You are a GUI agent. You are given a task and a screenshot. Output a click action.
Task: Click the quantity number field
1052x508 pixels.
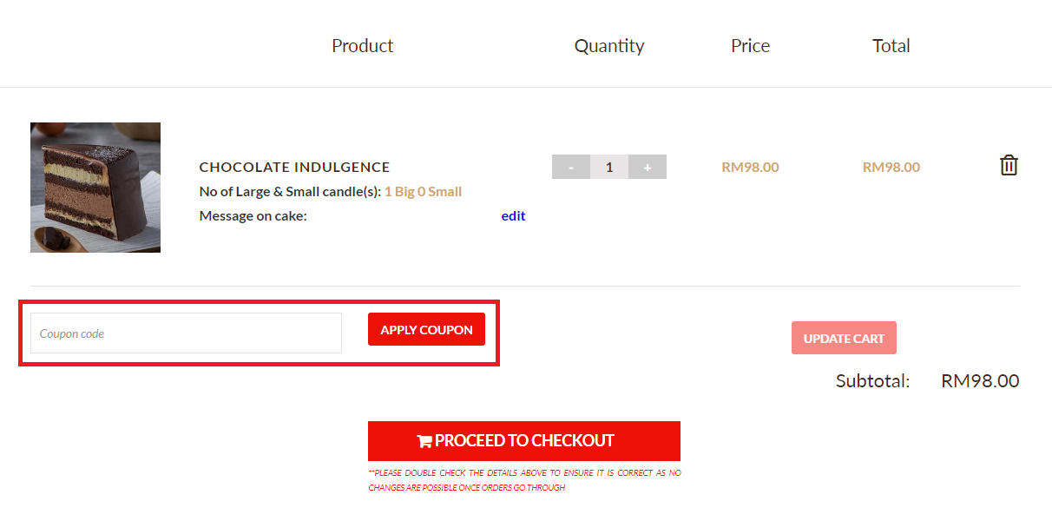click(x=609, y=167)
